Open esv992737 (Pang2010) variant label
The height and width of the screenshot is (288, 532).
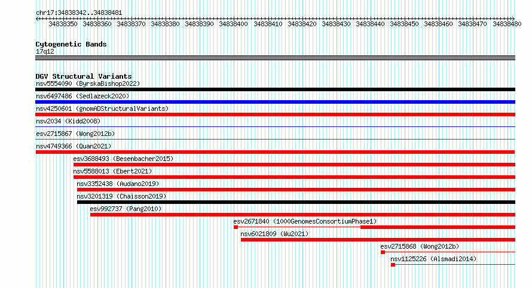pyautogui.click(x=126, y=209)
